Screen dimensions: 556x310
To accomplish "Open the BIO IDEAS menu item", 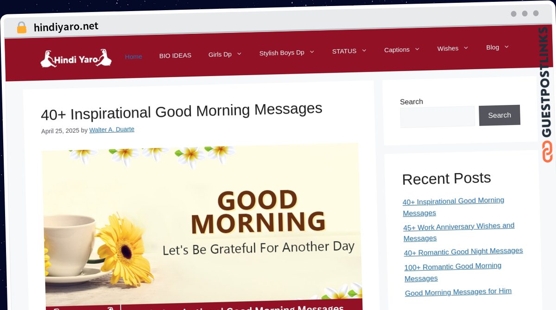I will (x=175, y=56).
